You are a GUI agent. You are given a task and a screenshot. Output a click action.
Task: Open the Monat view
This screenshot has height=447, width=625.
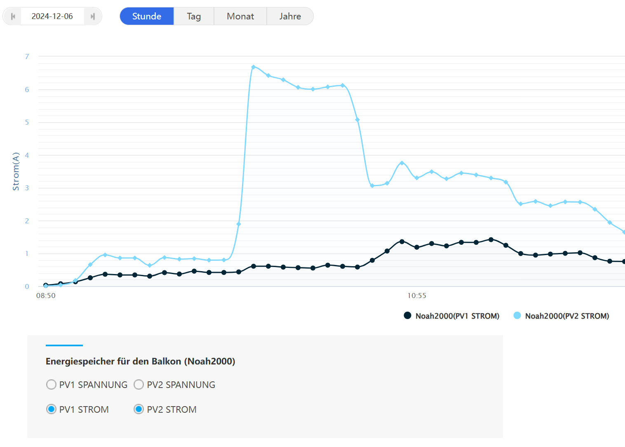pyautogui.click(x=240, y=17)
